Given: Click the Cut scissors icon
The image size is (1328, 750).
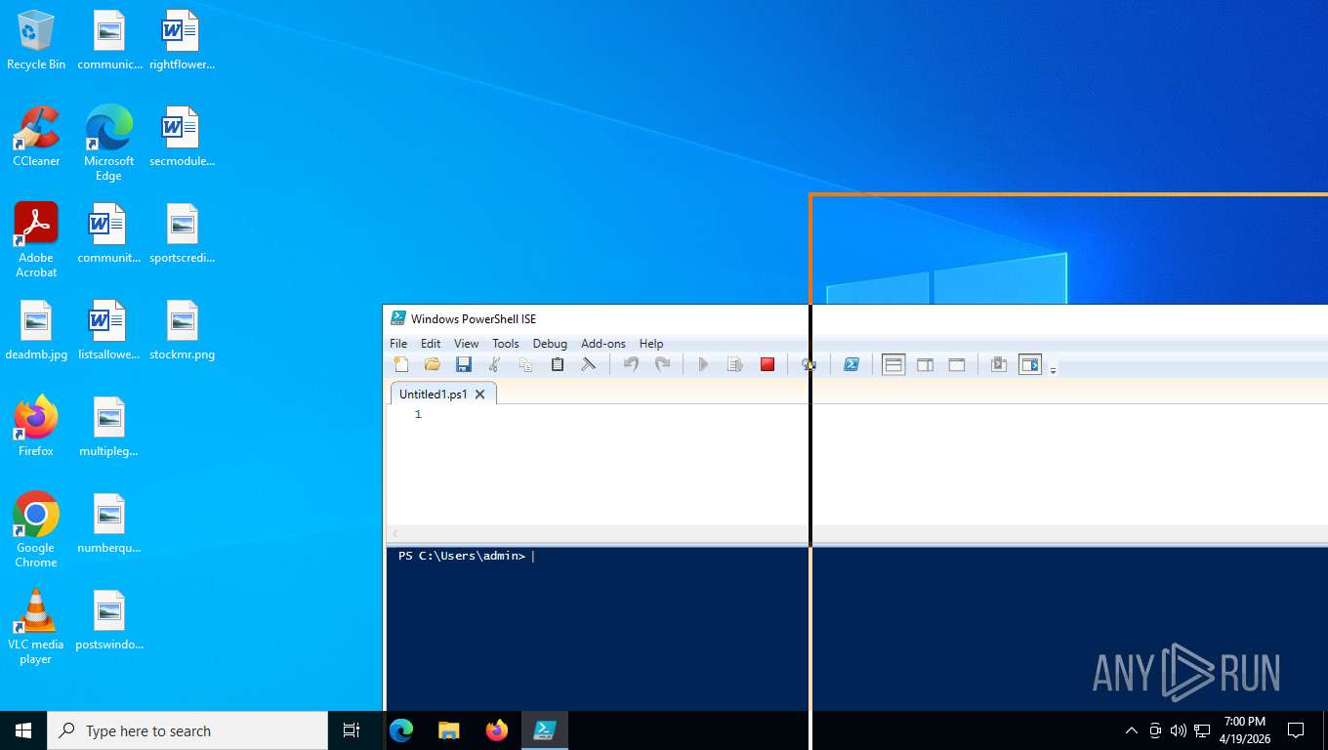Looking at the screenshot, I should point(495,364).
